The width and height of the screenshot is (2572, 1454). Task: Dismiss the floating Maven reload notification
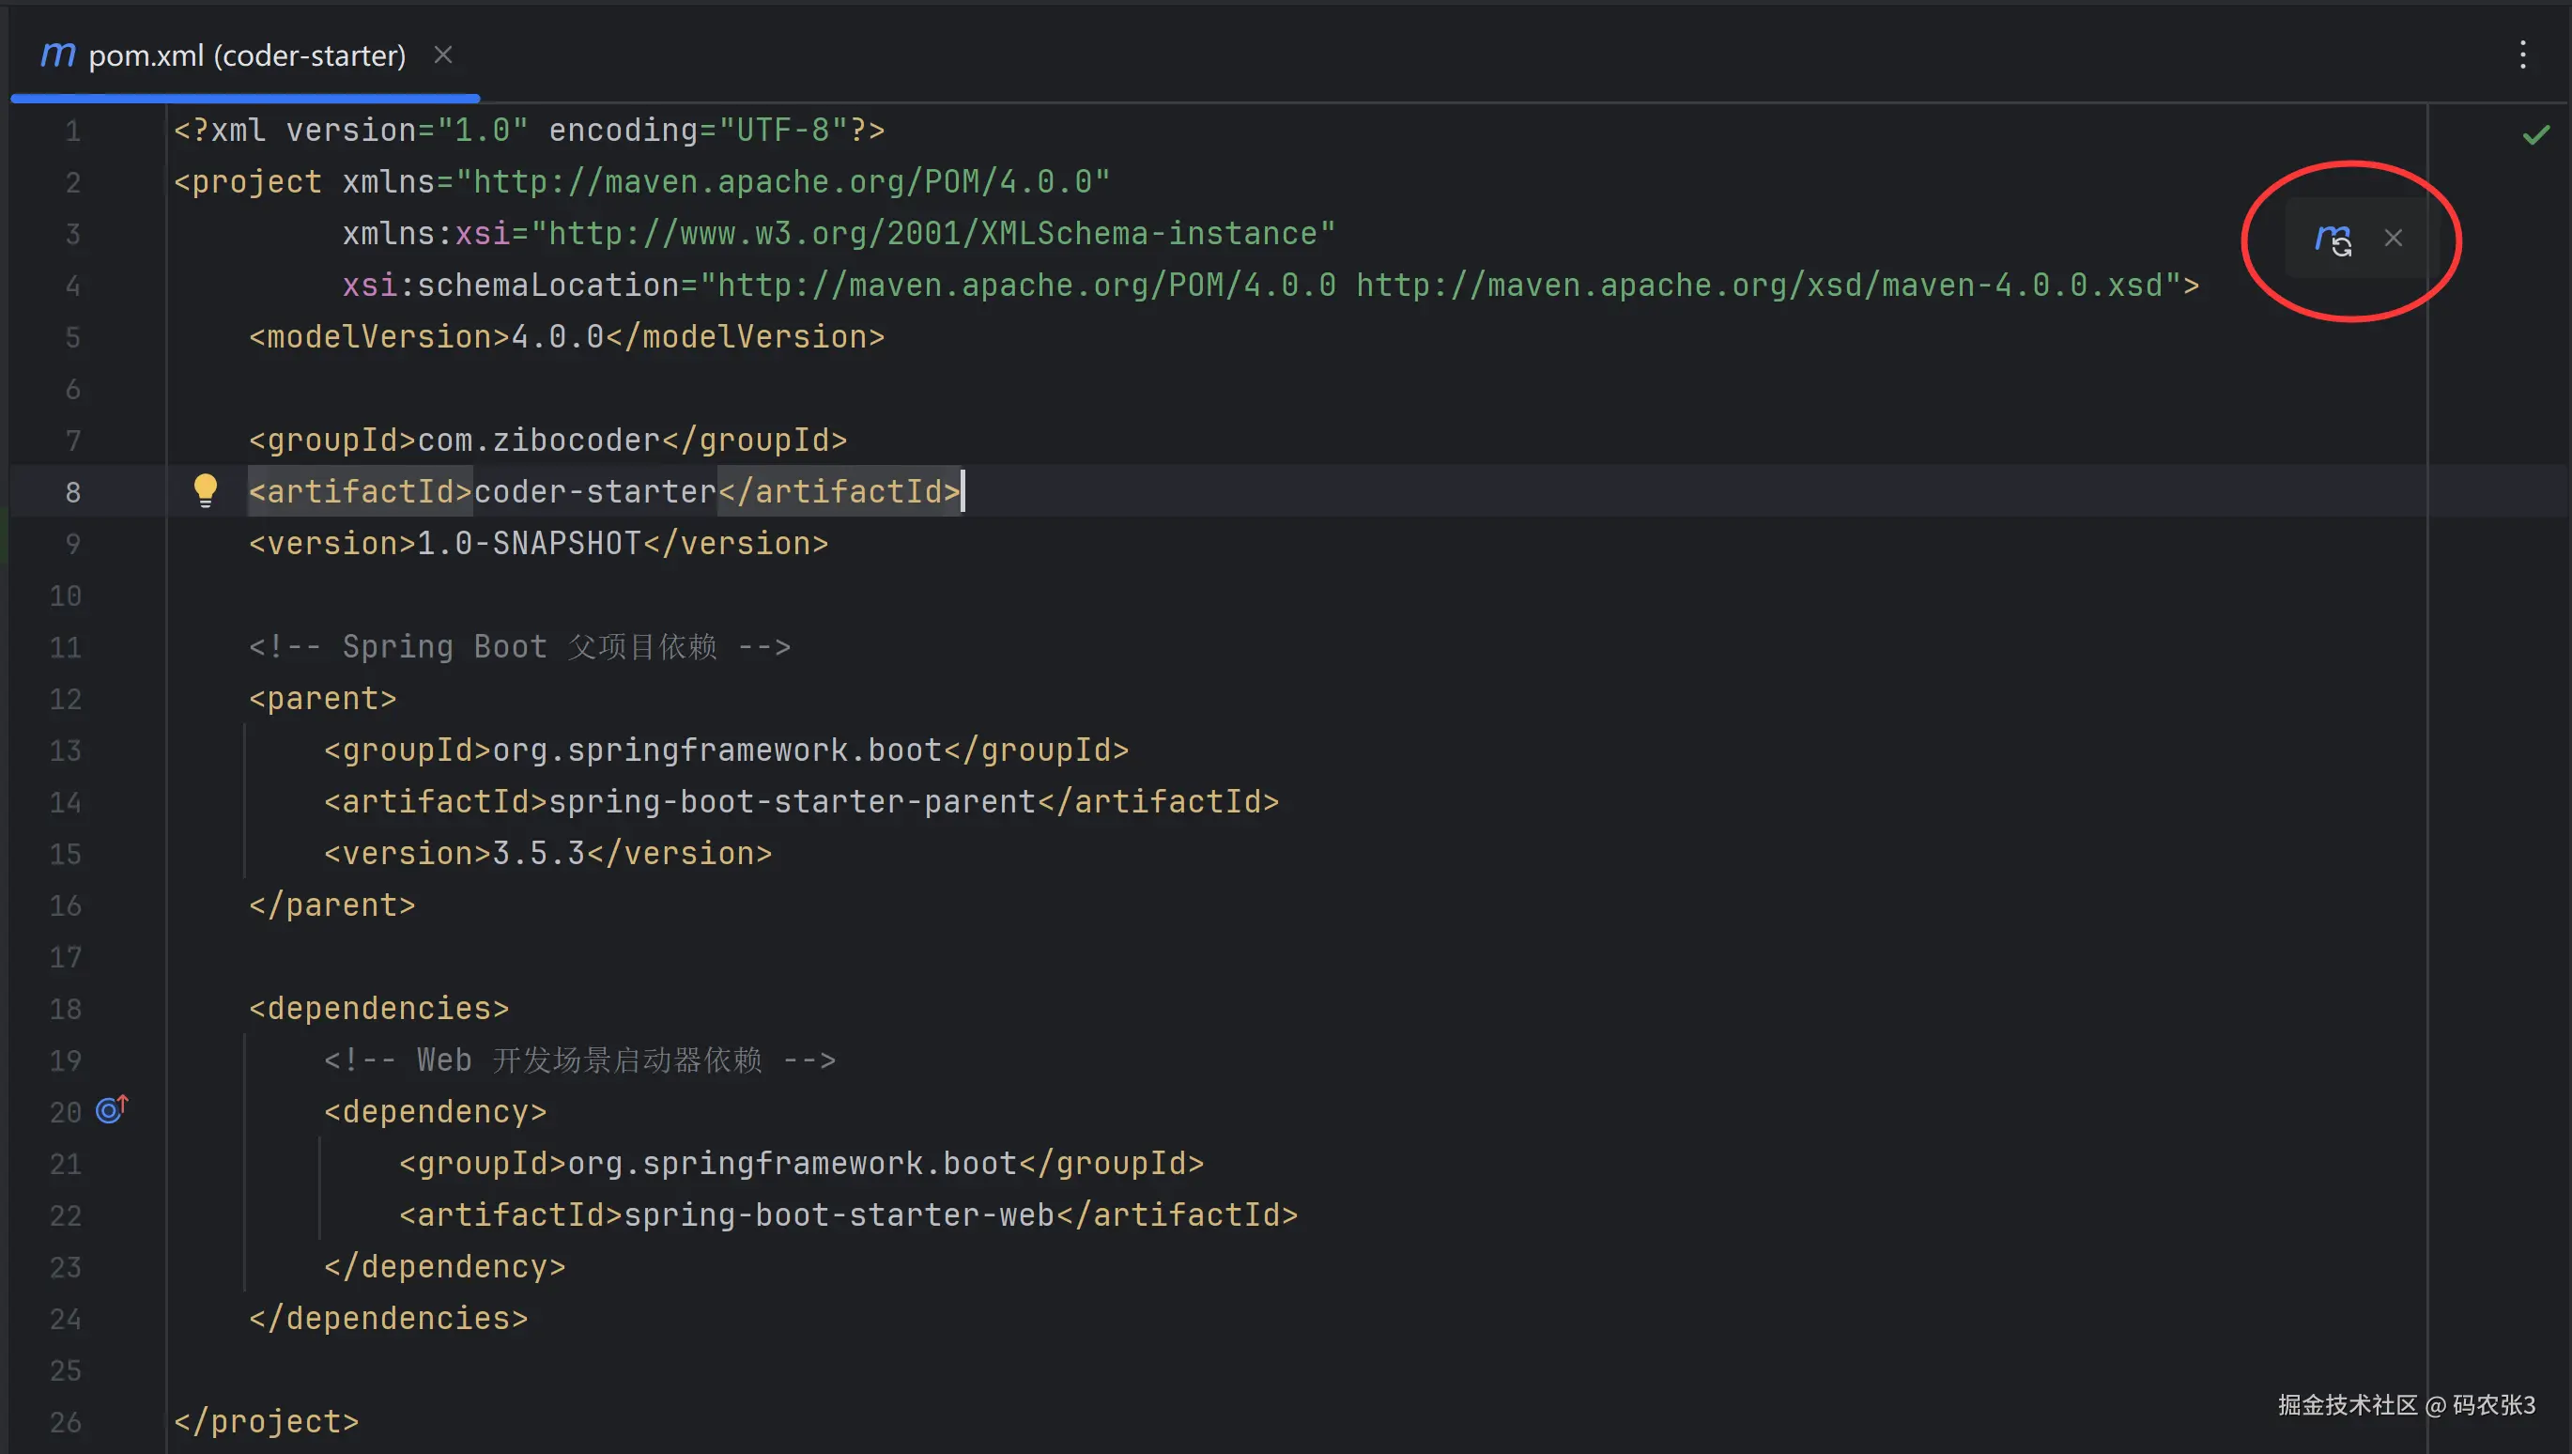point(2394,239)
